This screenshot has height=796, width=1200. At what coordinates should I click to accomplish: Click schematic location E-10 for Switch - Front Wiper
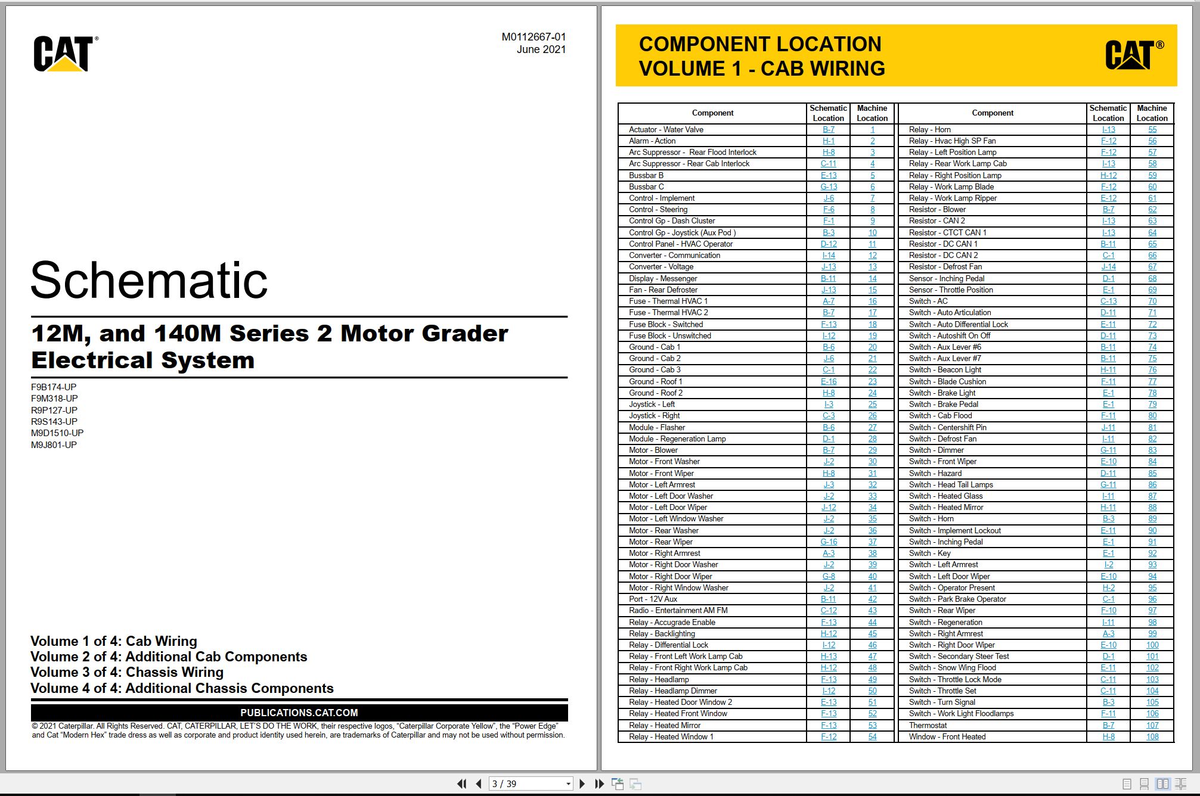(1108, 461)
